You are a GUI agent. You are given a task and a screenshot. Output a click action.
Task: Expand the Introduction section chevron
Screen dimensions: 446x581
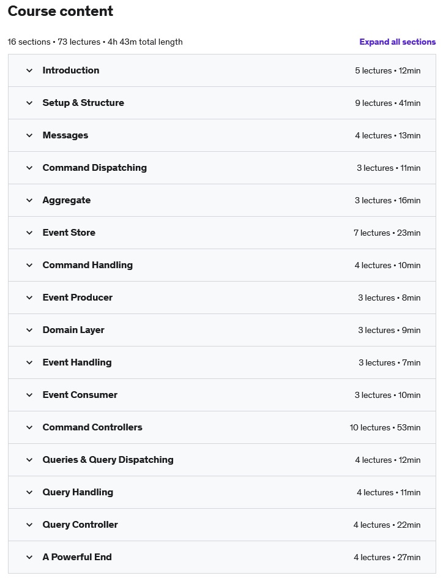click(x=29, y=70)
